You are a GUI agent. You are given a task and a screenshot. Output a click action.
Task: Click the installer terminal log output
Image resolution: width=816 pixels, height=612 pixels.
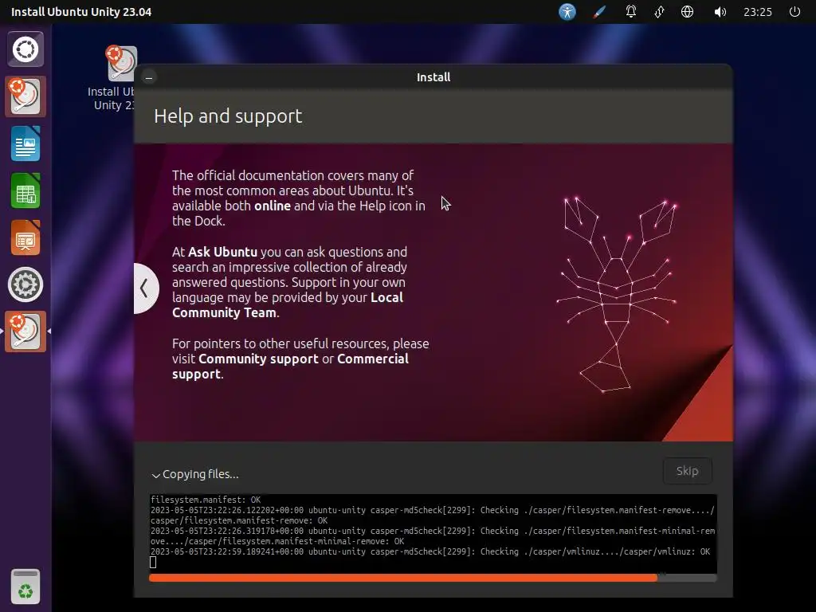pyautogui.click(x=433, y=533)
